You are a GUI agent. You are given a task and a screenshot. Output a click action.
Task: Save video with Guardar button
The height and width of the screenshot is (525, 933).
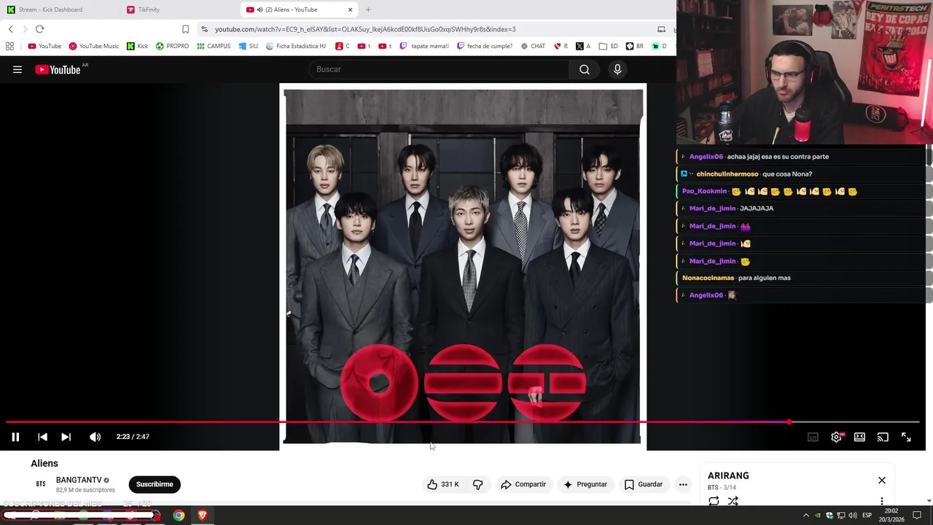[x=644, y=484]
